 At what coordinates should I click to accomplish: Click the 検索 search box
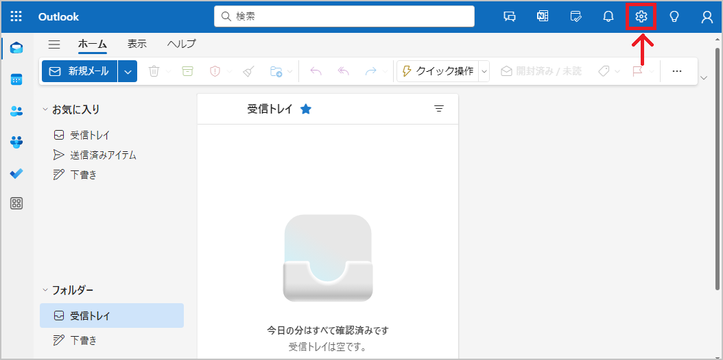344,16
